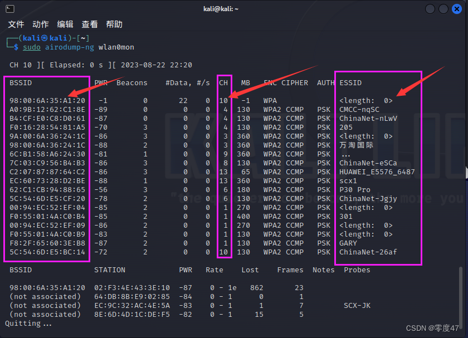The image size is (468, 338).
Task: Select station 64:DB:8B:E9:02:85
Action: (x=132, y=297)
